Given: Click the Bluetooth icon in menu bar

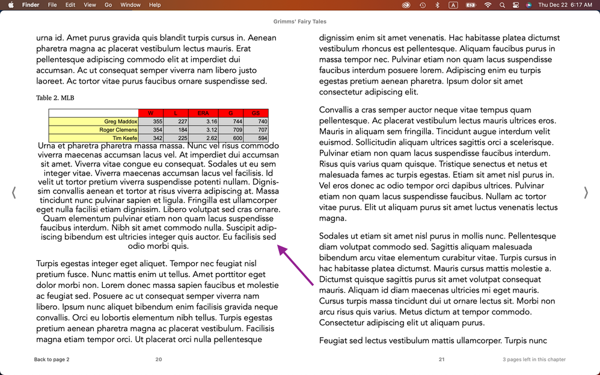Looking at the screenshot, I should pos(437,5).
